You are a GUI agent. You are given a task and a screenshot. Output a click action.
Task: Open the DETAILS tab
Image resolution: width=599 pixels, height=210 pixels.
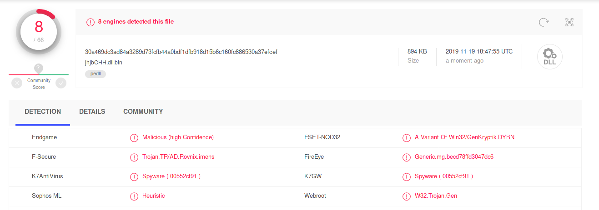click(x=92, y=112)
